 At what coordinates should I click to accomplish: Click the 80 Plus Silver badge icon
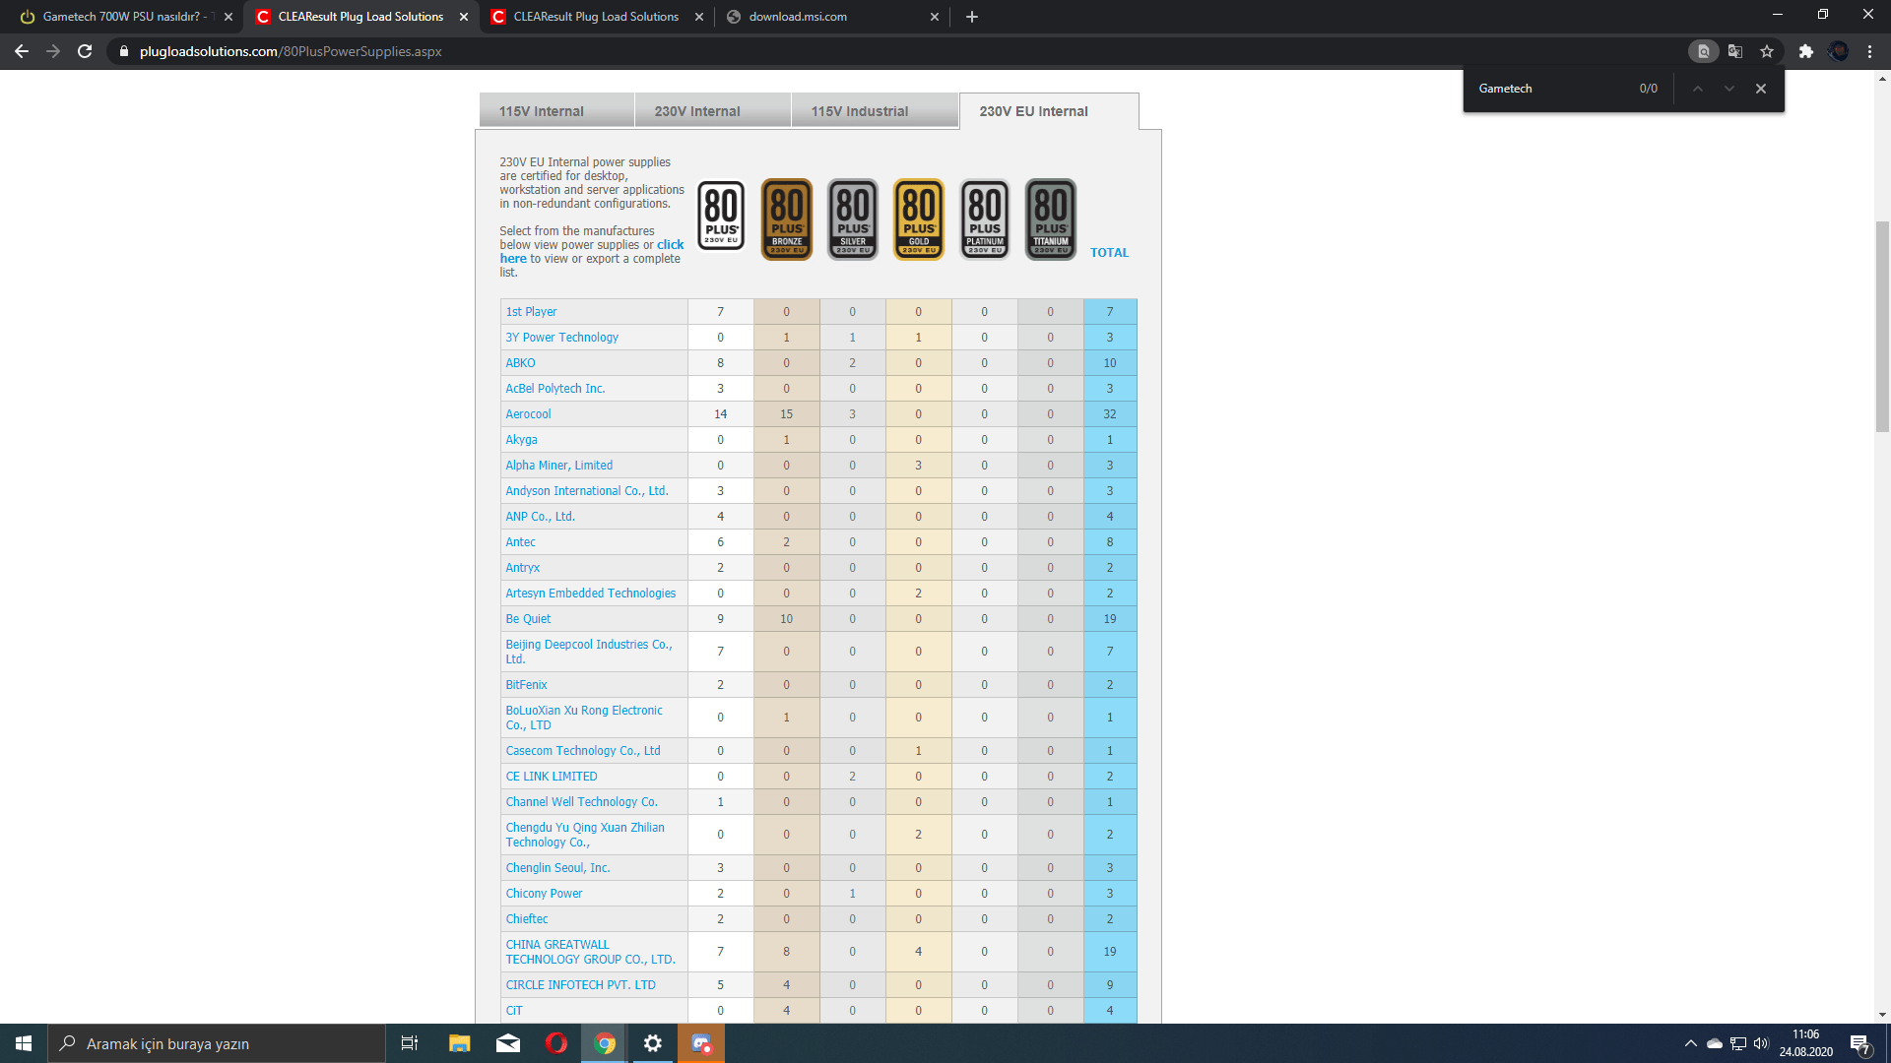[852, 219]
